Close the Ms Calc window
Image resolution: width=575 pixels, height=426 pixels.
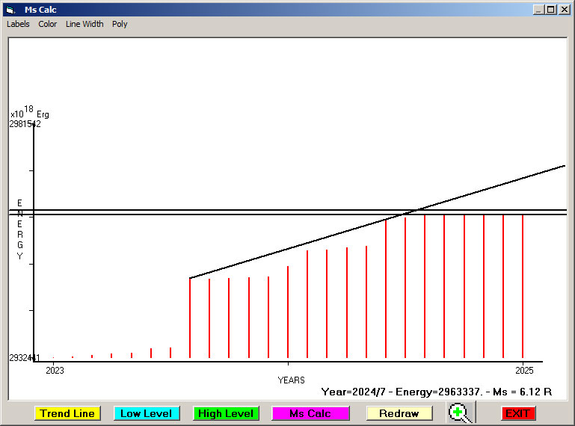(564, 10)
